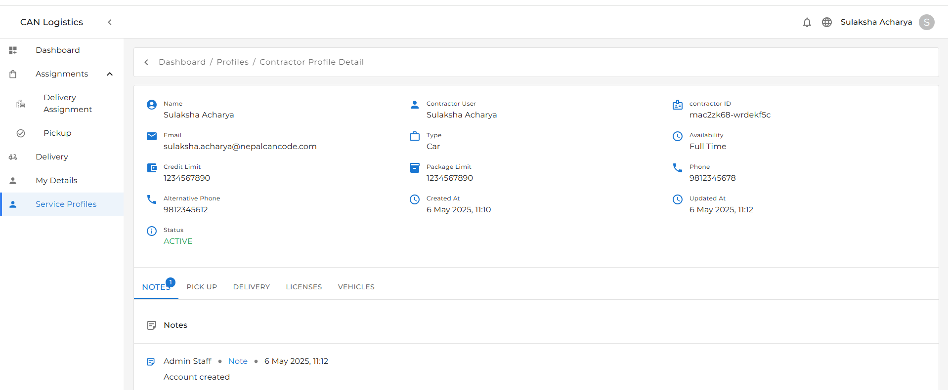
Task: Click the Created At clock icon
Action: pos(415,199)
